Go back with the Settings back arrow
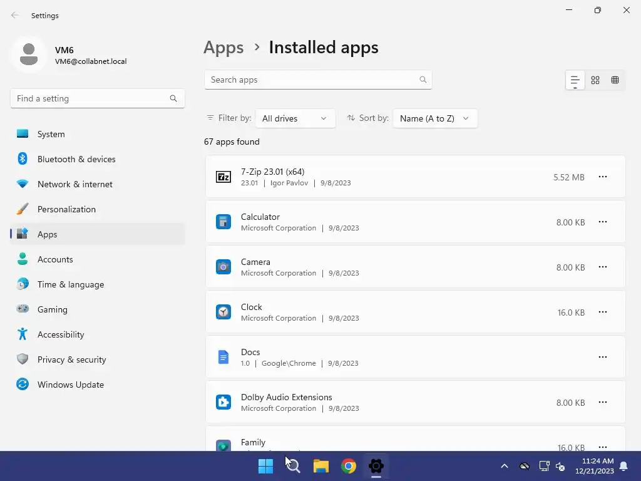Viewport: 641px width, 481px height. (x=15, y=15)
